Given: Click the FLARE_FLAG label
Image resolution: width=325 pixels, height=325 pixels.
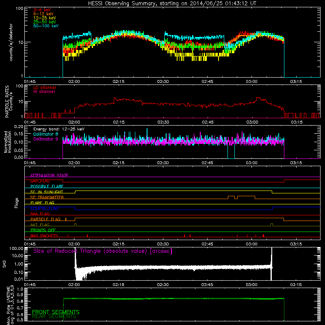Looking at the screenshot, I should [42, 203].
